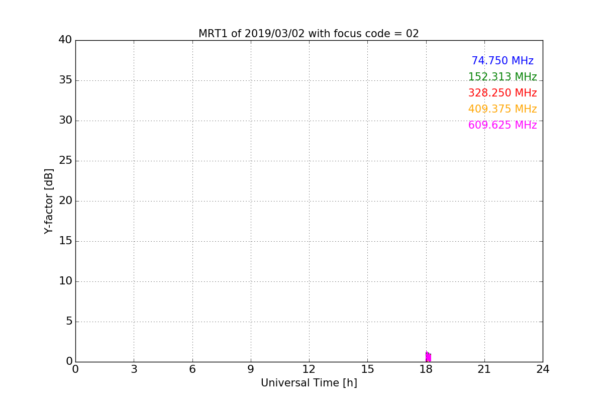603x402 pixels.
Task: Click the x-axis tick label 15
Action: (367, 369)
